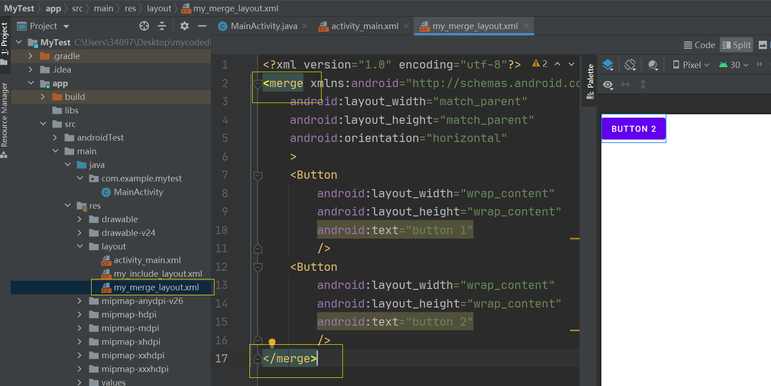Open view options eye icon
Image resolution: width=771 pixels, height=386 pixels.
pos(608,85)
